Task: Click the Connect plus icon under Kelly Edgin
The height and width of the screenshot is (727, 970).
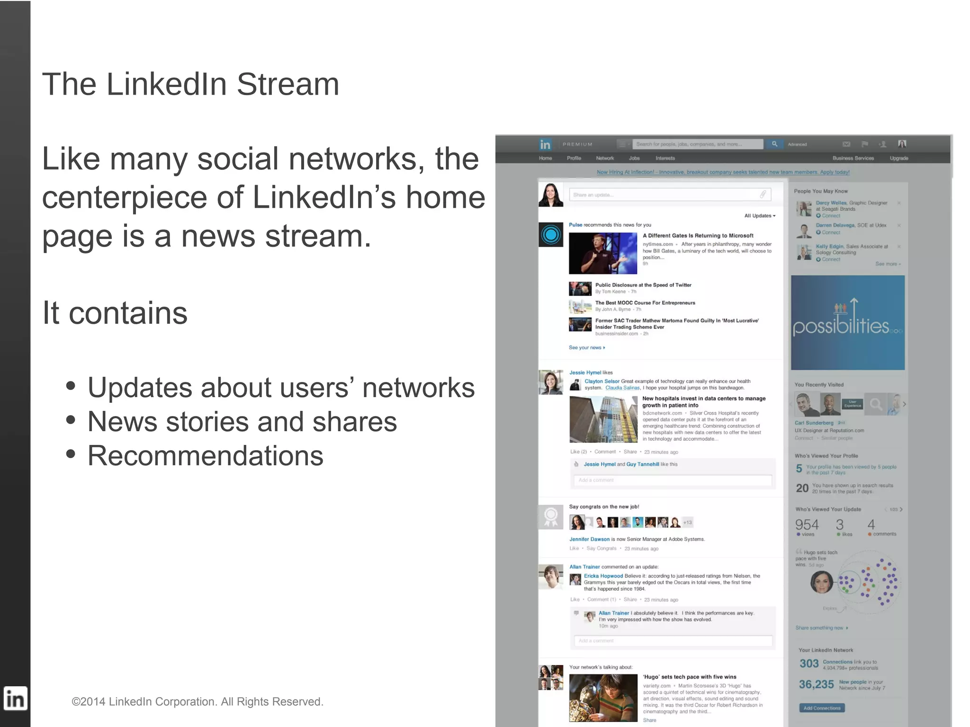Action: pos(818,259)
